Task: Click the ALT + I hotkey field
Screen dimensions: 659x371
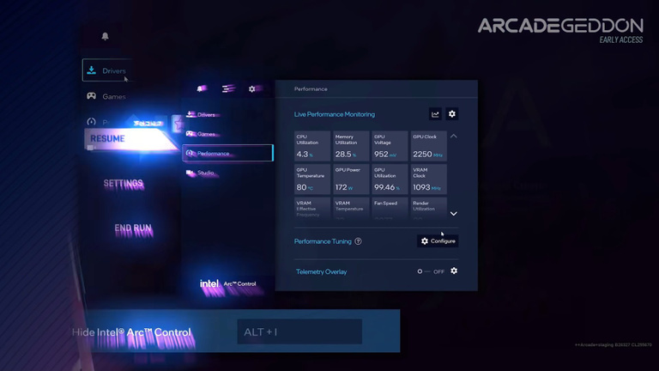Action: click(x=299, y=331)
